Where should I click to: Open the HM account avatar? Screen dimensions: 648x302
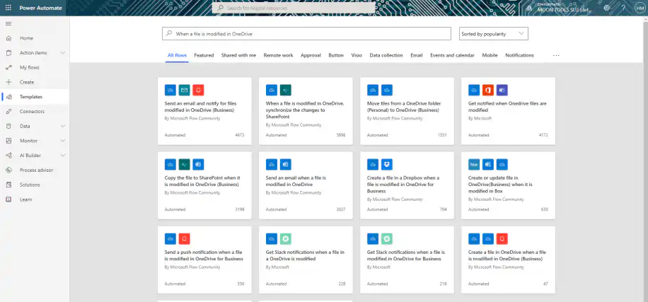click(639, 8)
